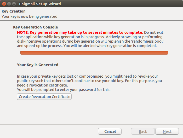Screen dimensions: 183x138
Task: Cancel the setup wizard
Action: click(110, 131)
